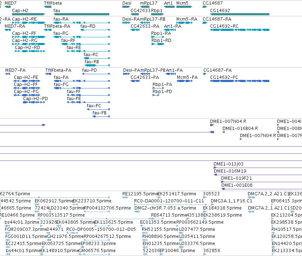Select EST RE12195.5prime

click(140, 194)
